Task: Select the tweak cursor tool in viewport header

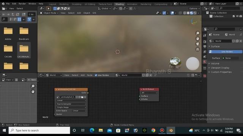Action: (x=48, y=8)
